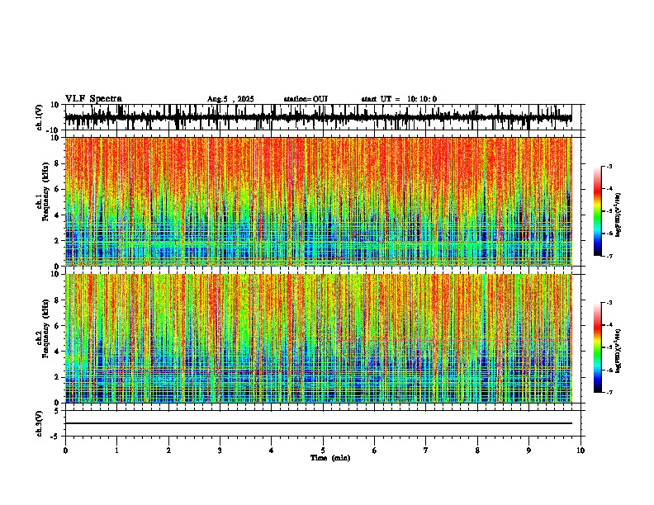Viewport: 654px width, 505px height.
Task: Click the "-5" tick of ch.3(V) axis
Action: click(x=55, y=437)
